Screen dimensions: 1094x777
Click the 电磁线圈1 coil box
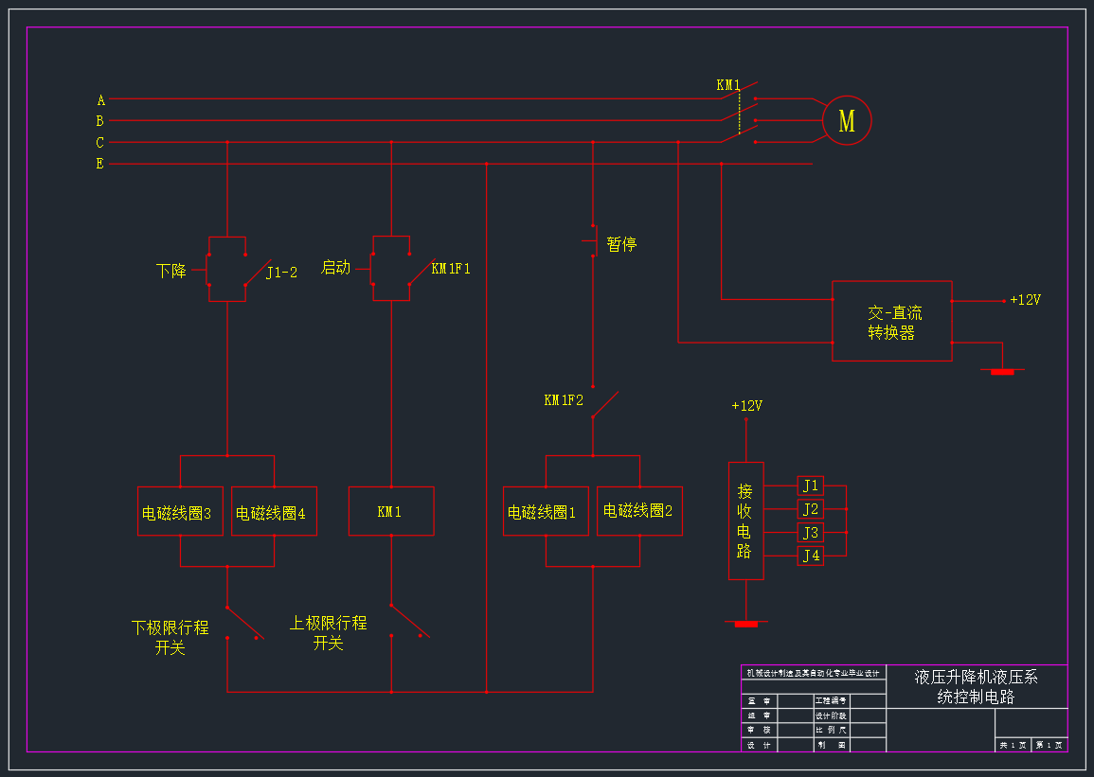tap(546, 512)
